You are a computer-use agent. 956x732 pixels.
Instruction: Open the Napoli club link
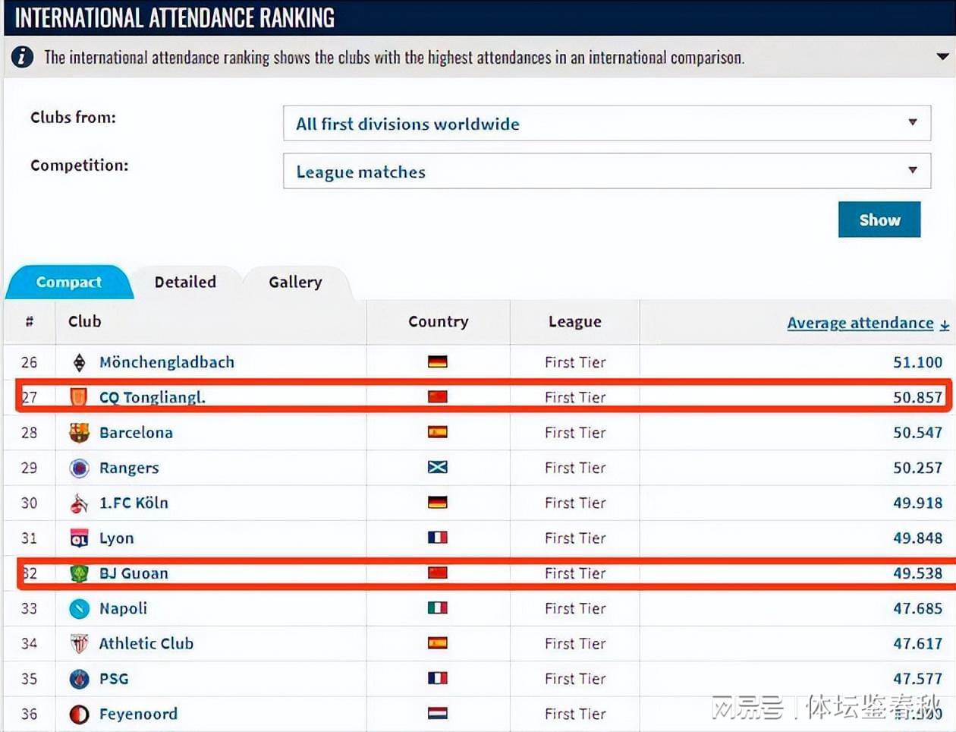pyautogui.click(x=123, y=608)
